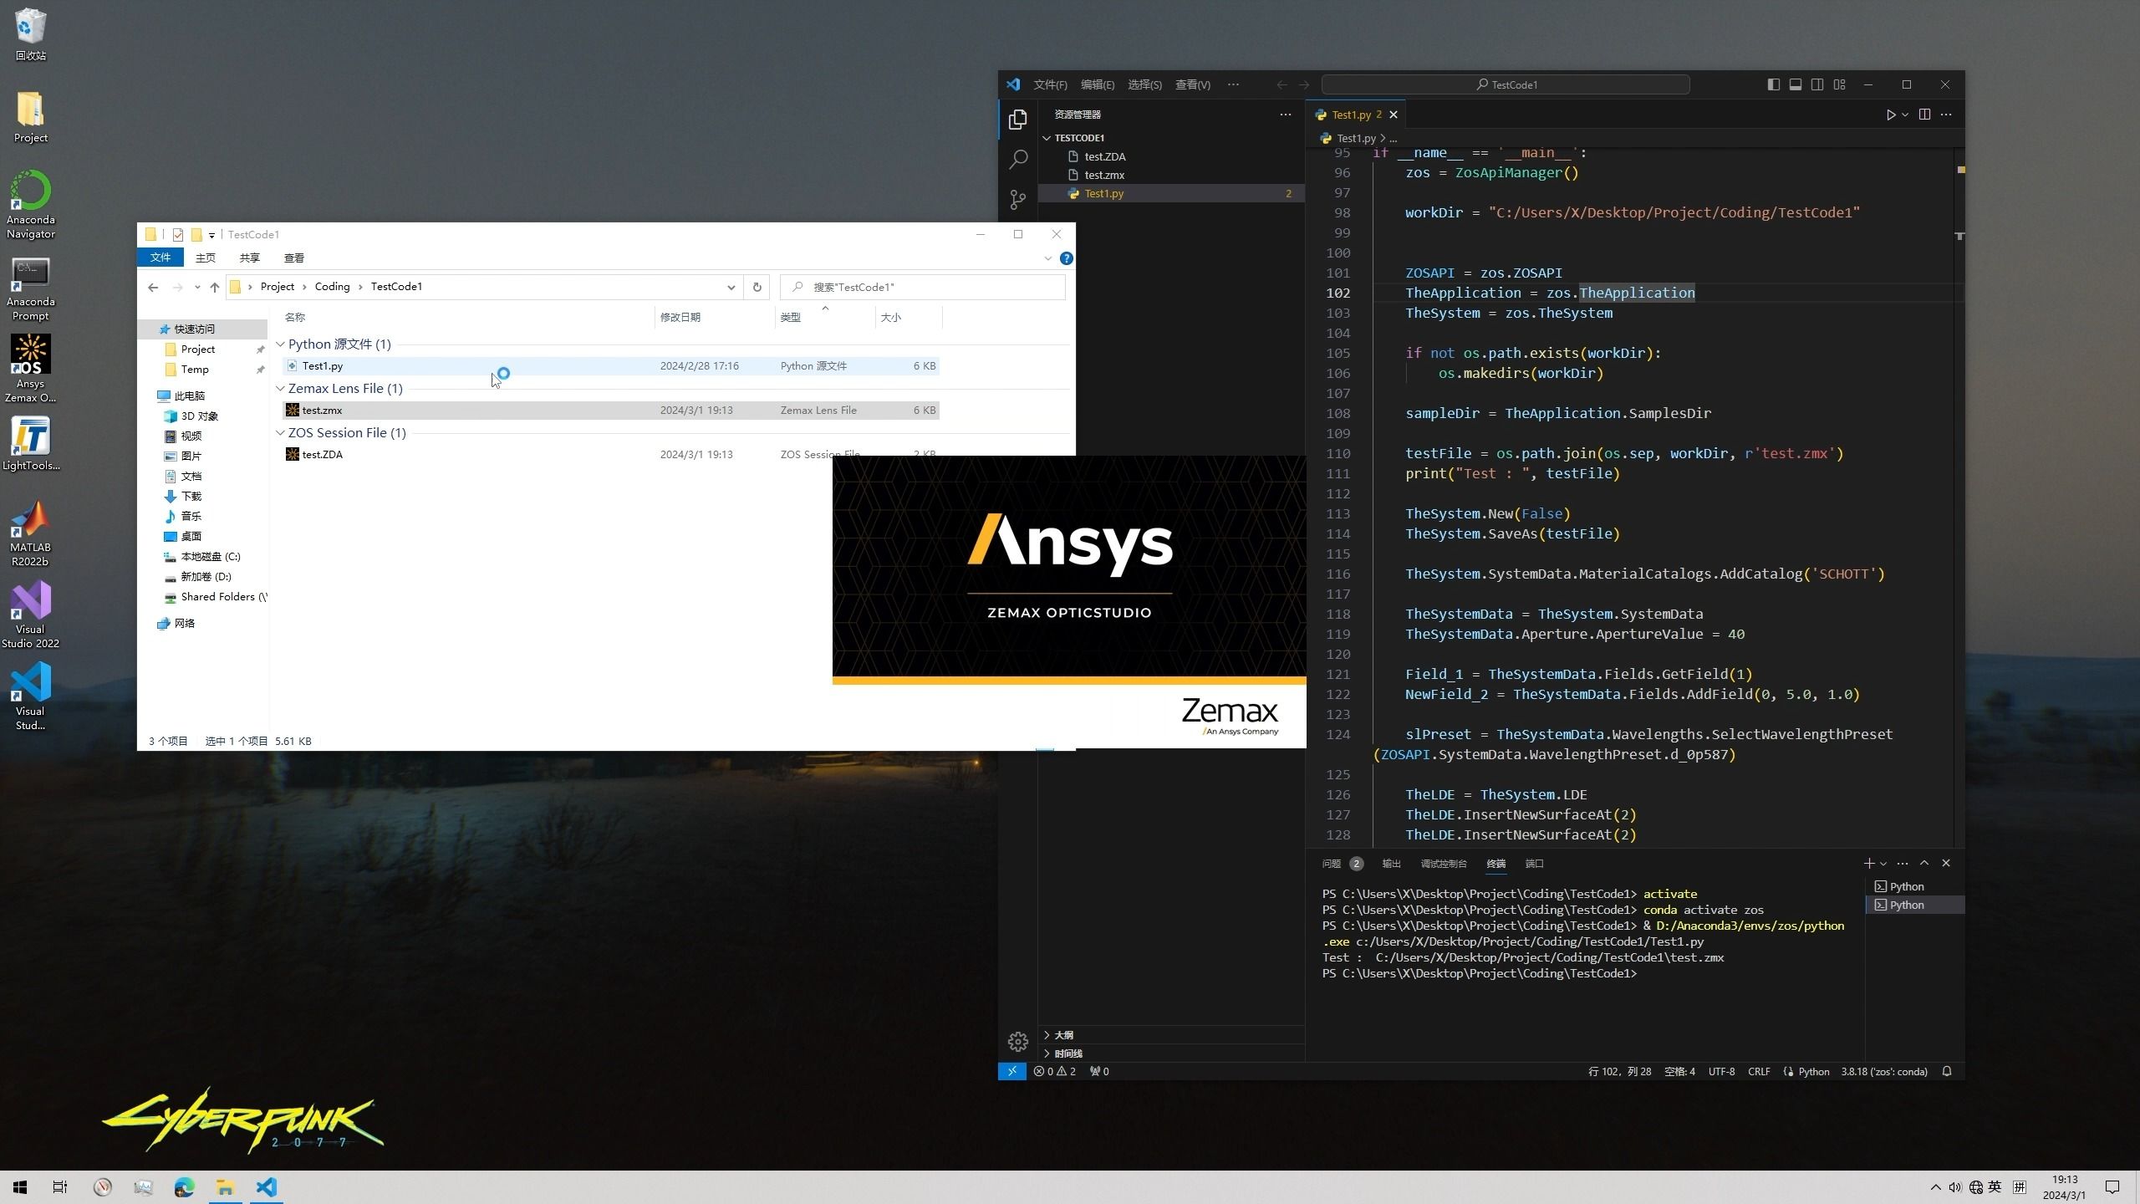This screenshot has width=2140, height=1204.
Task: Click the Coding breadcrumb in address bar
Action: (332, 287)
